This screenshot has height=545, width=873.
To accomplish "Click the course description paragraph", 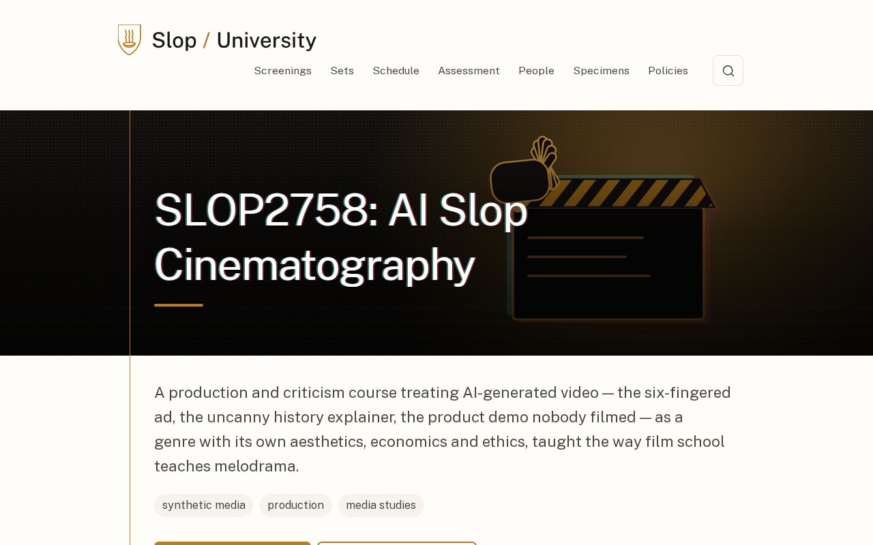I will 443,429.
